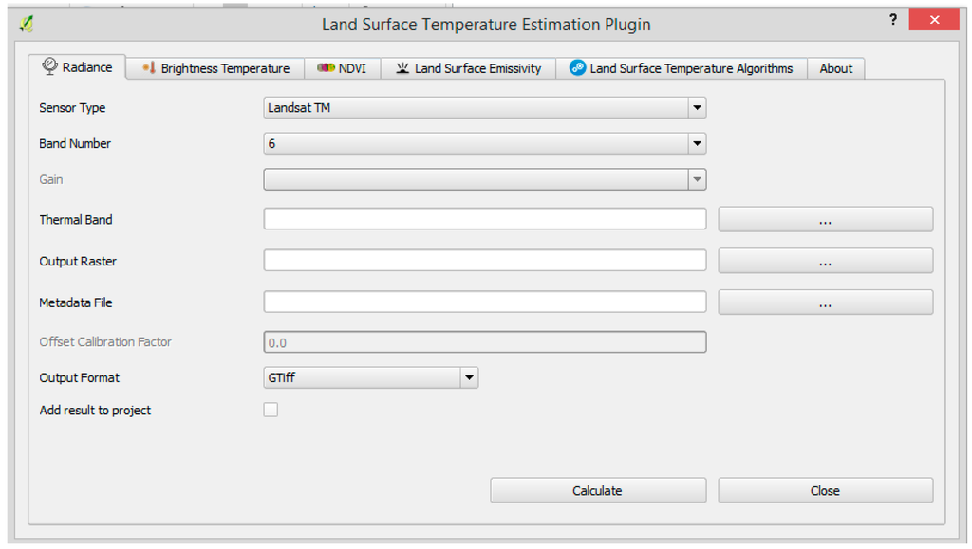Click the NDVI tab colored icon
The image size is (972, 549).
pos(326,68)
